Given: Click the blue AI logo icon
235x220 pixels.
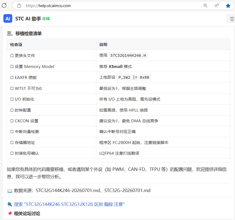Looking at the screenshot, I should pyautogui.click(x=8, y=19).
